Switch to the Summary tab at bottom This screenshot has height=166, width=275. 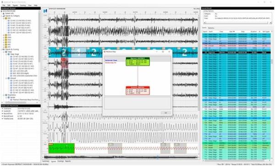click(46, 161)
